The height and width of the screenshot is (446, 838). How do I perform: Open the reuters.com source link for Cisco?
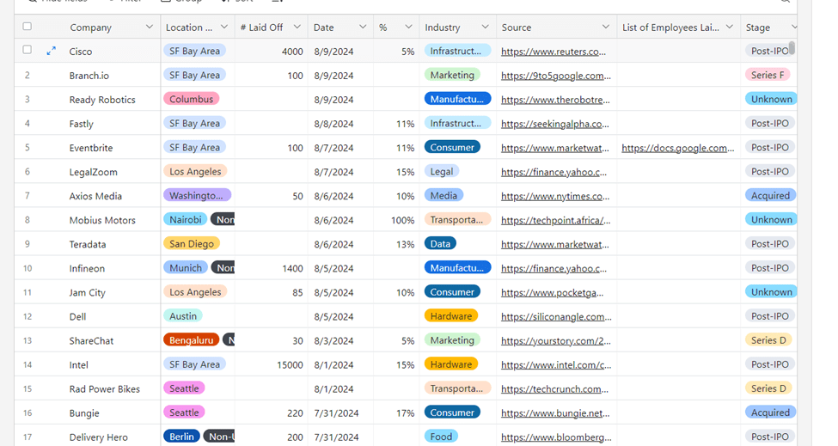point(554,52)
